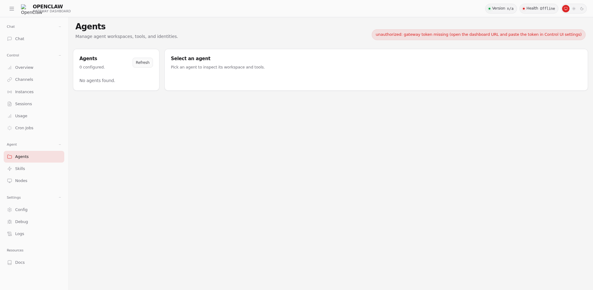This screenshot has height=290, width=593.
Task: Switch to system theme mode
Action: coord(565,9)
